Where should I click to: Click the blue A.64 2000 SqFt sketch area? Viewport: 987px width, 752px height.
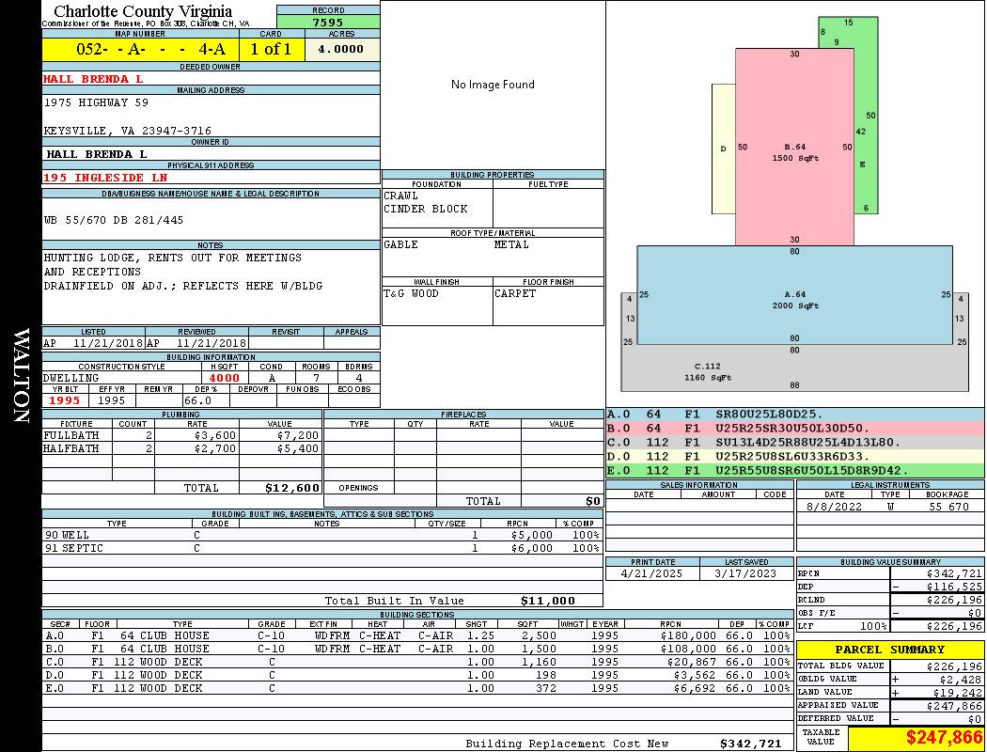click(794, 296)
